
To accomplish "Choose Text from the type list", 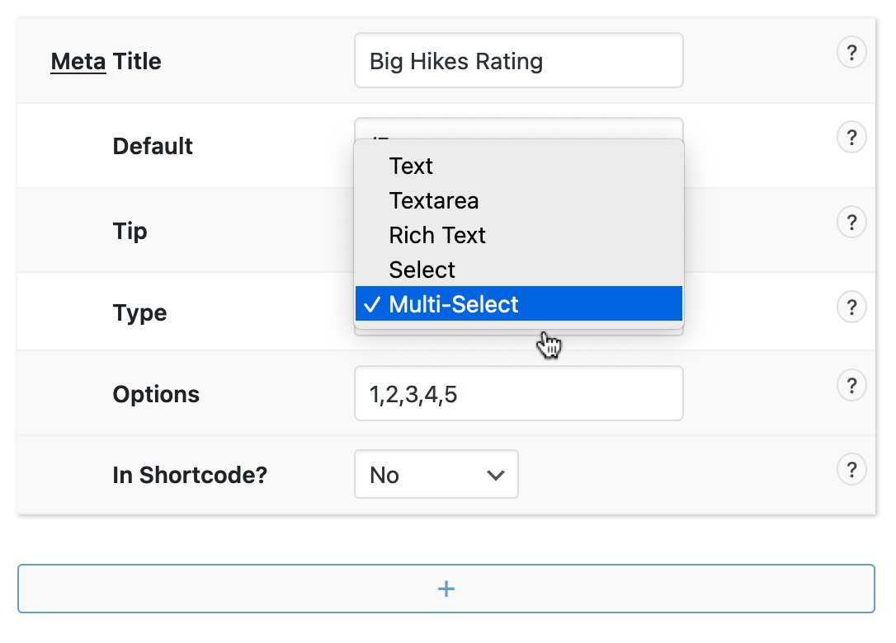I will point(411,167).
